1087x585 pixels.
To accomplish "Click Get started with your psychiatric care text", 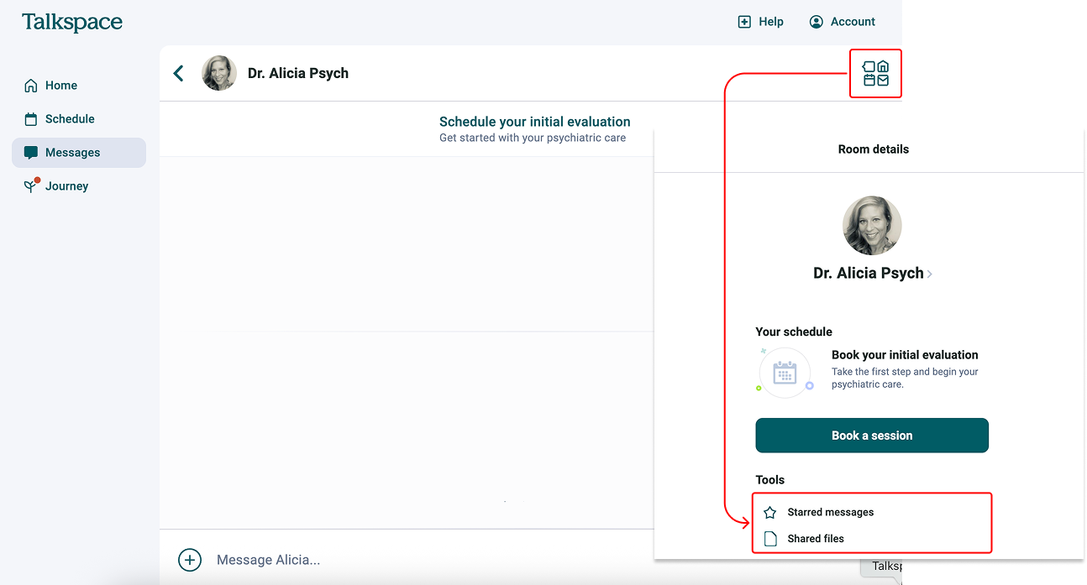I will [x=533, y=138].
